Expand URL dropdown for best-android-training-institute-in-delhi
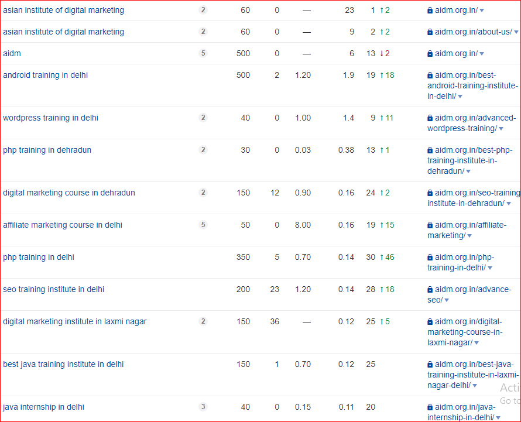Image resolution: width=521 pixels, height=422 pixels. (x=460, y=97)
